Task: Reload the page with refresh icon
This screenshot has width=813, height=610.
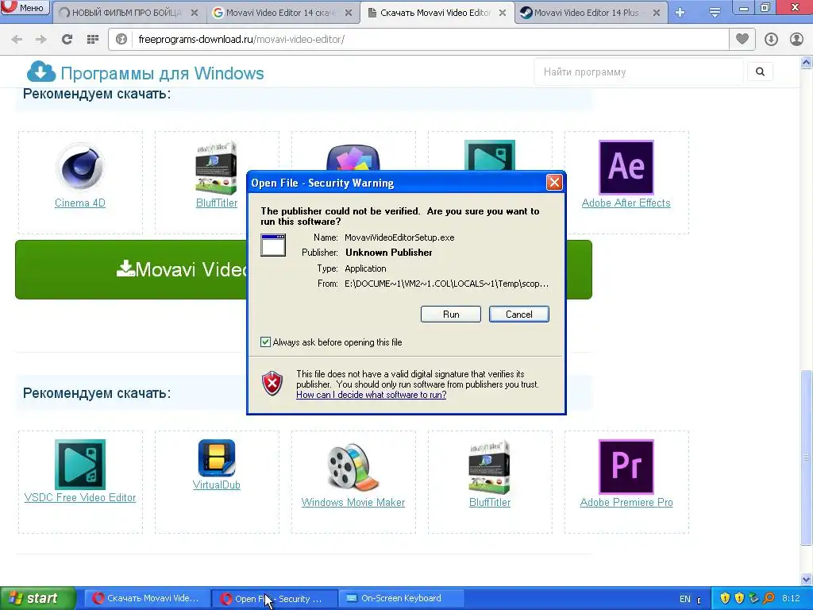Action: pos(67,39)
